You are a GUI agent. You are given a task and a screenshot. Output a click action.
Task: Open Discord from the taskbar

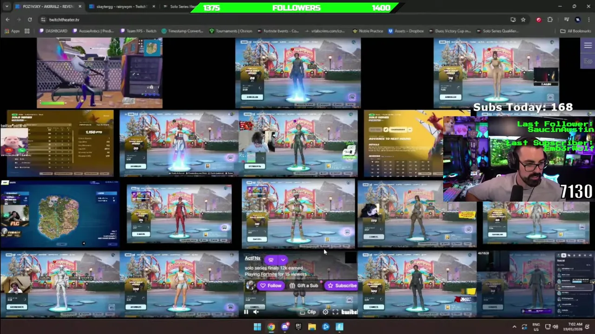[284, 327]
